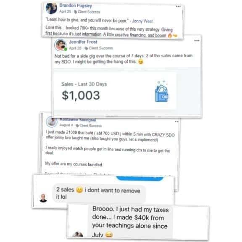This screenshot has width=242, height=242.
Task: Click the $1,003 sales amount
Action: click(81, 95)
